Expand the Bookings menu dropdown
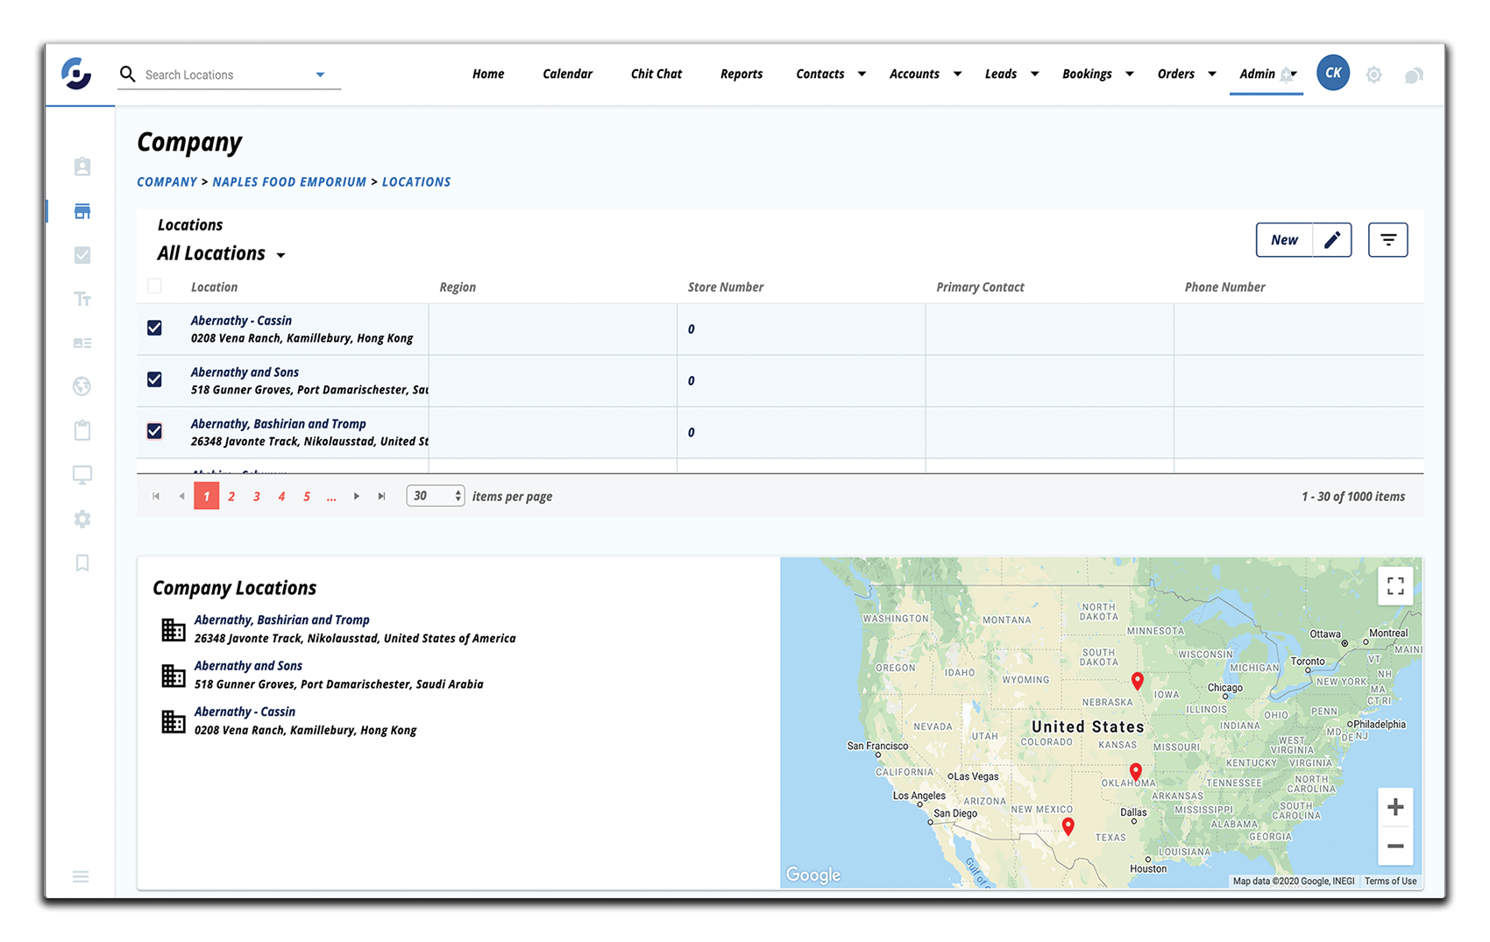The image size is (1490, 942). coord(1129,74)
